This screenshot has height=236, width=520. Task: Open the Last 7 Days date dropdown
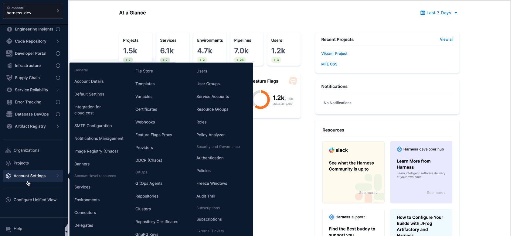[439, 13]
